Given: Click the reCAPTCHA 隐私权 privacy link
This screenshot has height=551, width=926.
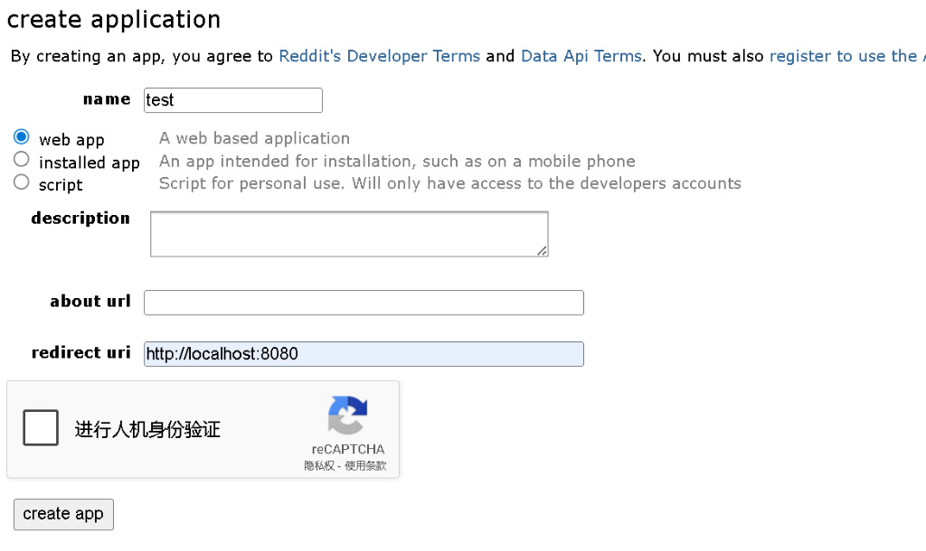Looking at the screenshot, I should point(321,466).
